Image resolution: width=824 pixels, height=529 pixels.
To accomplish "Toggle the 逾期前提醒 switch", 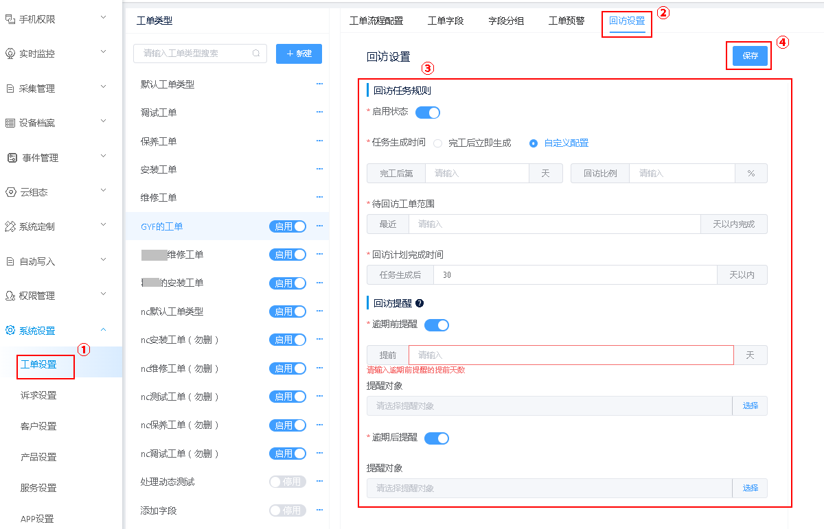I will [437, 325].
